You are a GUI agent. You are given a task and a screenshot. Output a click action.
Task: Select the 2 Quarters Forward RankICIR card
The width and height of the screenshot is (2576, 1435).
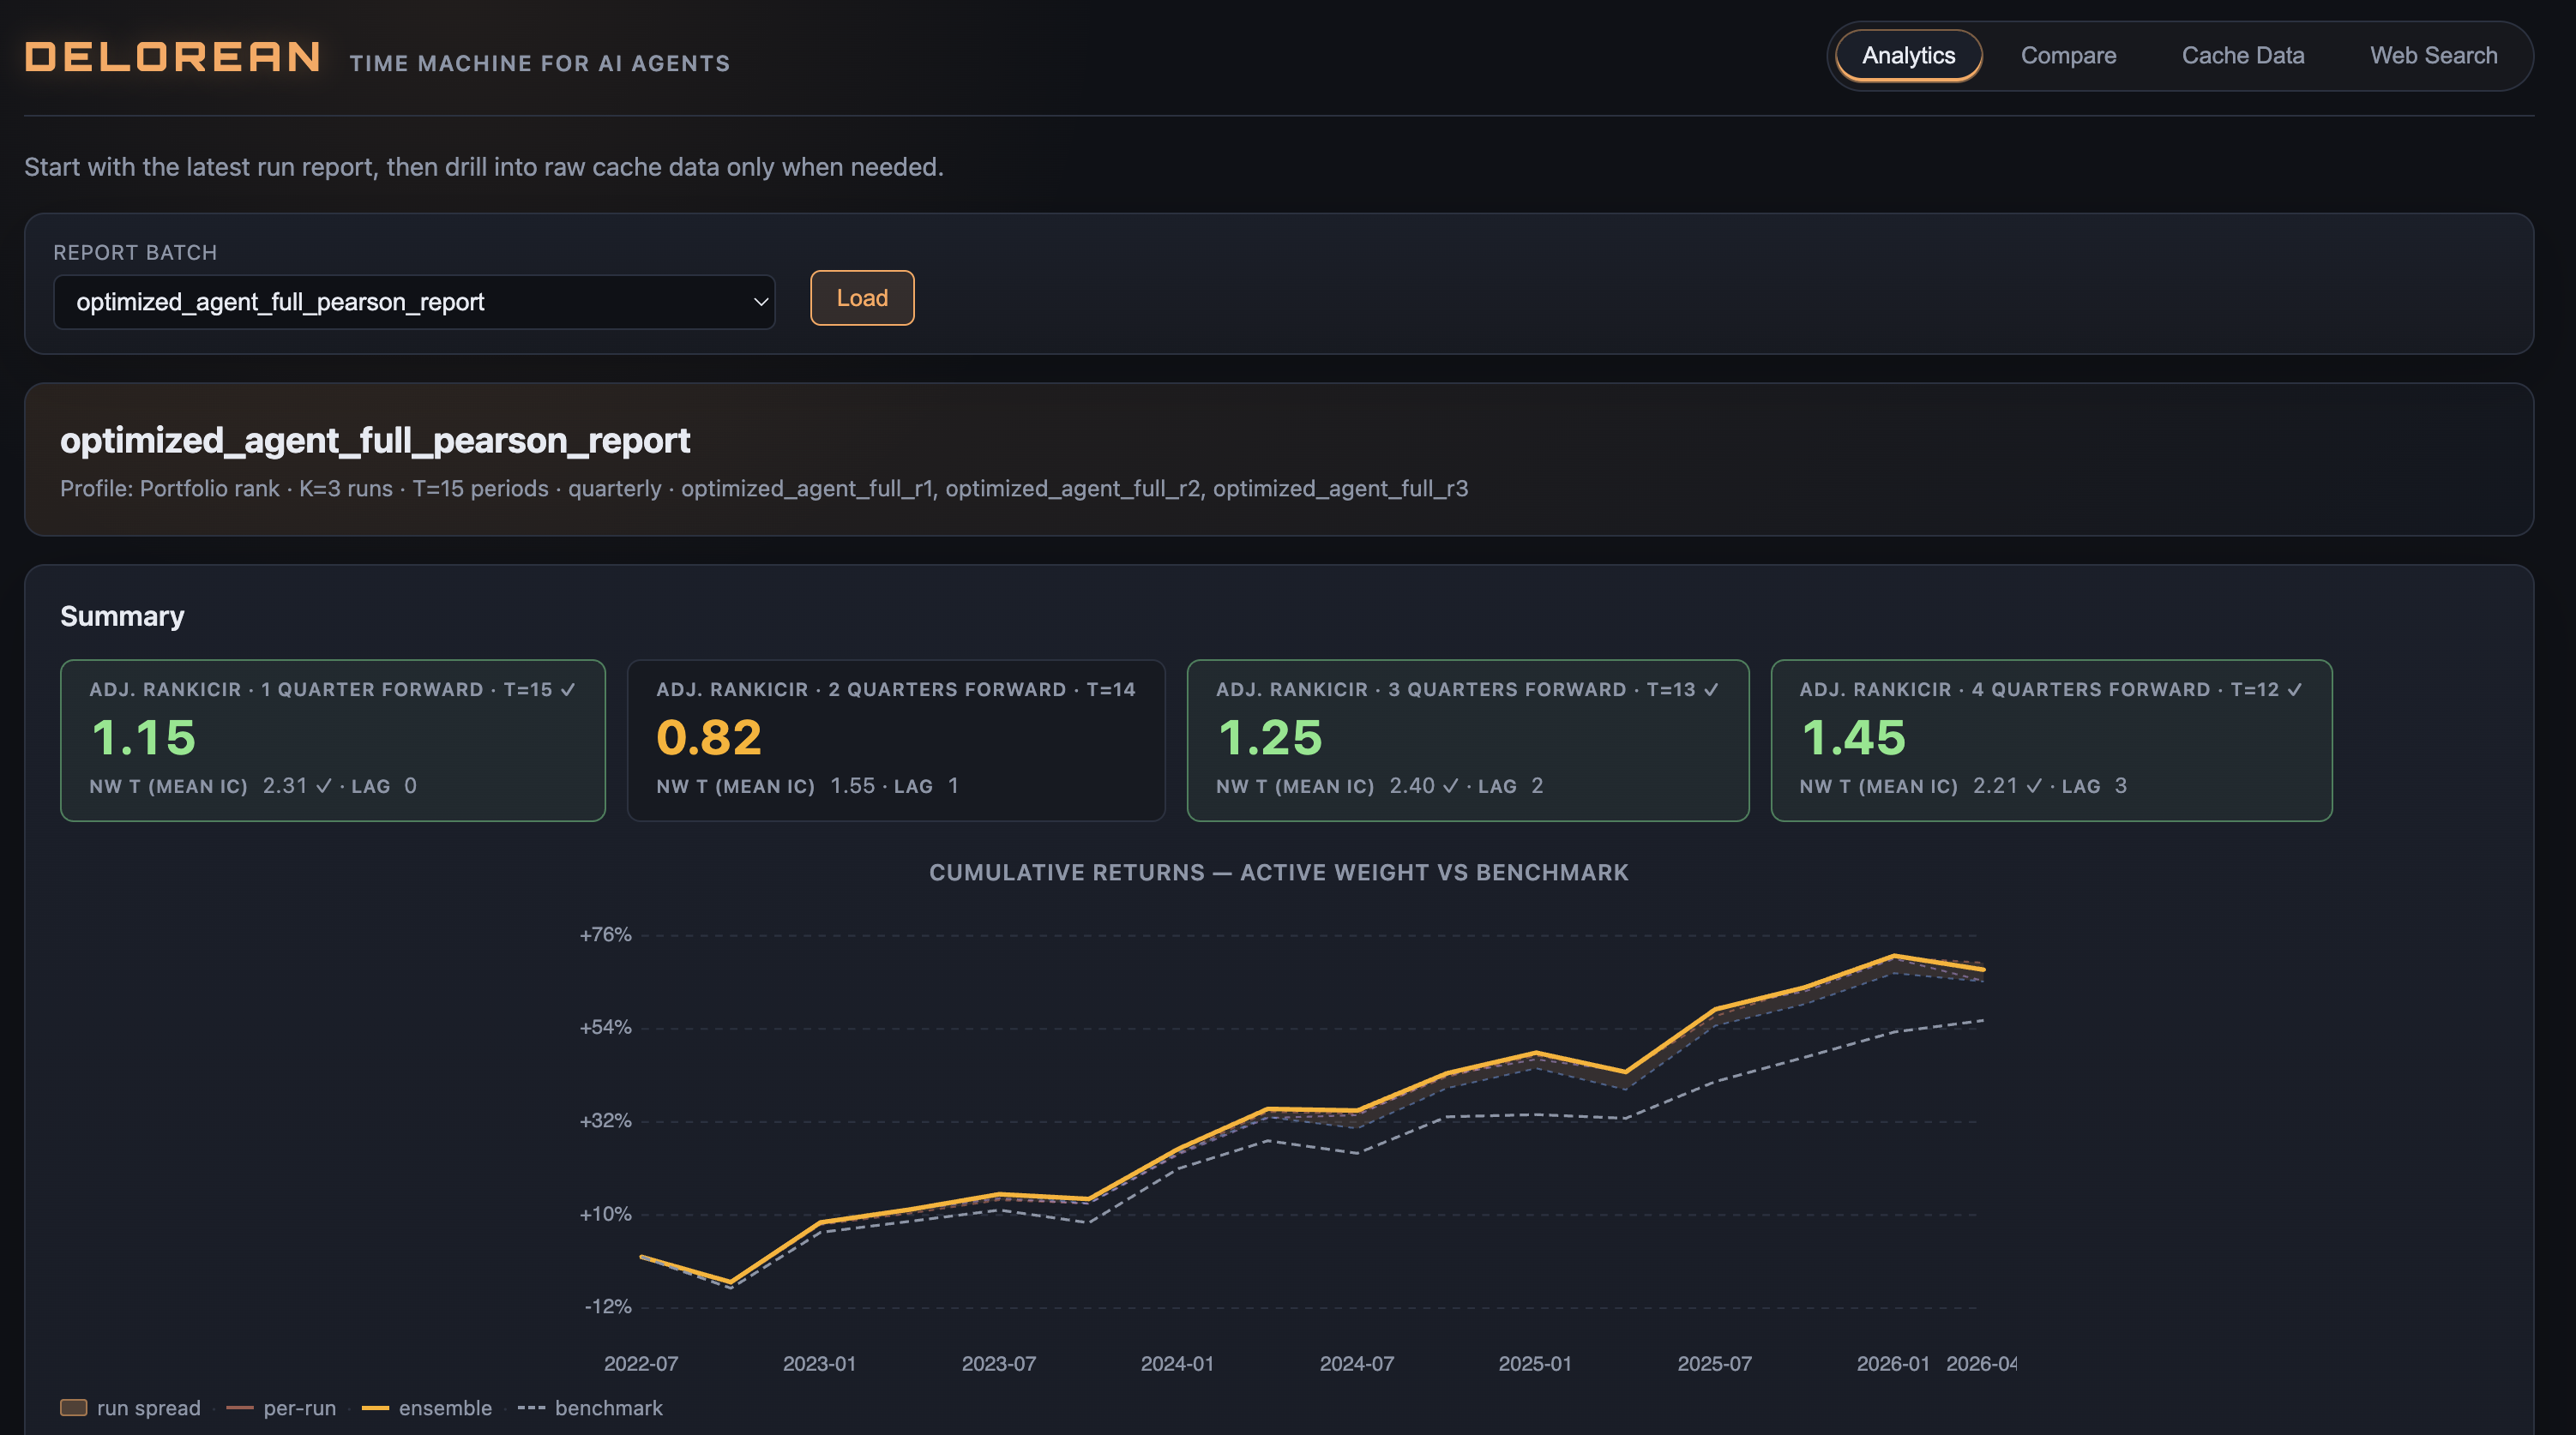(896, 740)
